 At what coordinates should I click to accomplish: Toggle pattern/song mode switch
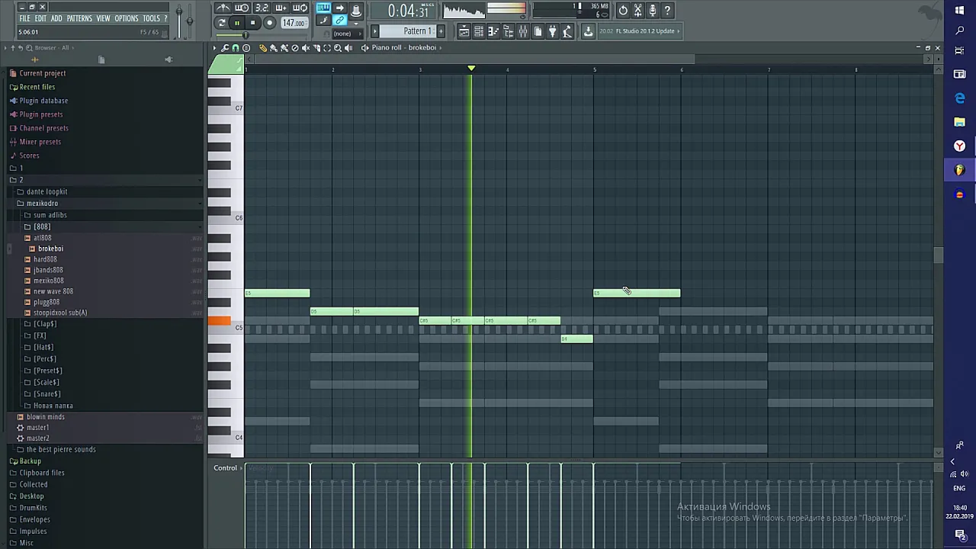point(222,23)
